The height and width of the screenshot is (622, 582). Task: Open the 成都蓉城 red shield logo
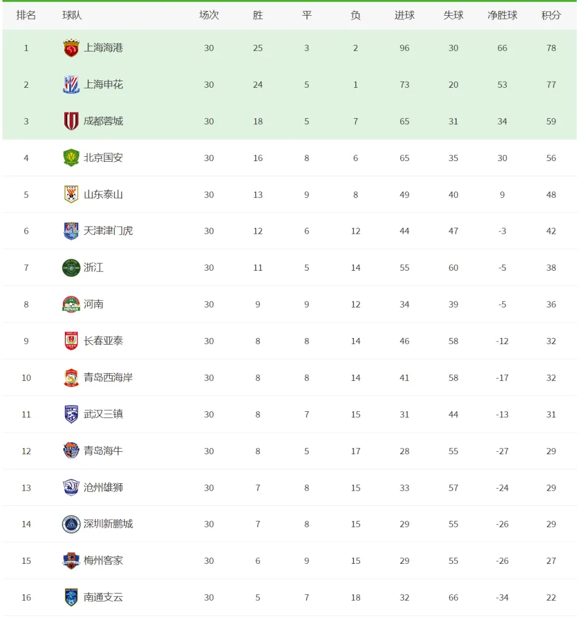pos(71,121)
